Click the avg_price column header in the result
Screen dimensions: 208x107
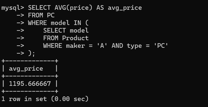(x=26, y=69)
